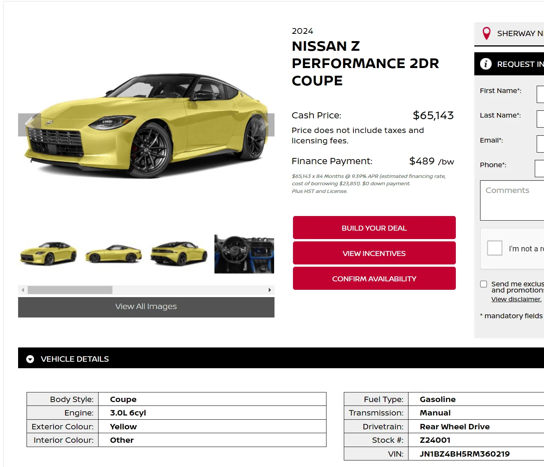Show the next car image with right arrow
Image resolution: width=544 pixels, height=467 pixels.
[263, 125]
